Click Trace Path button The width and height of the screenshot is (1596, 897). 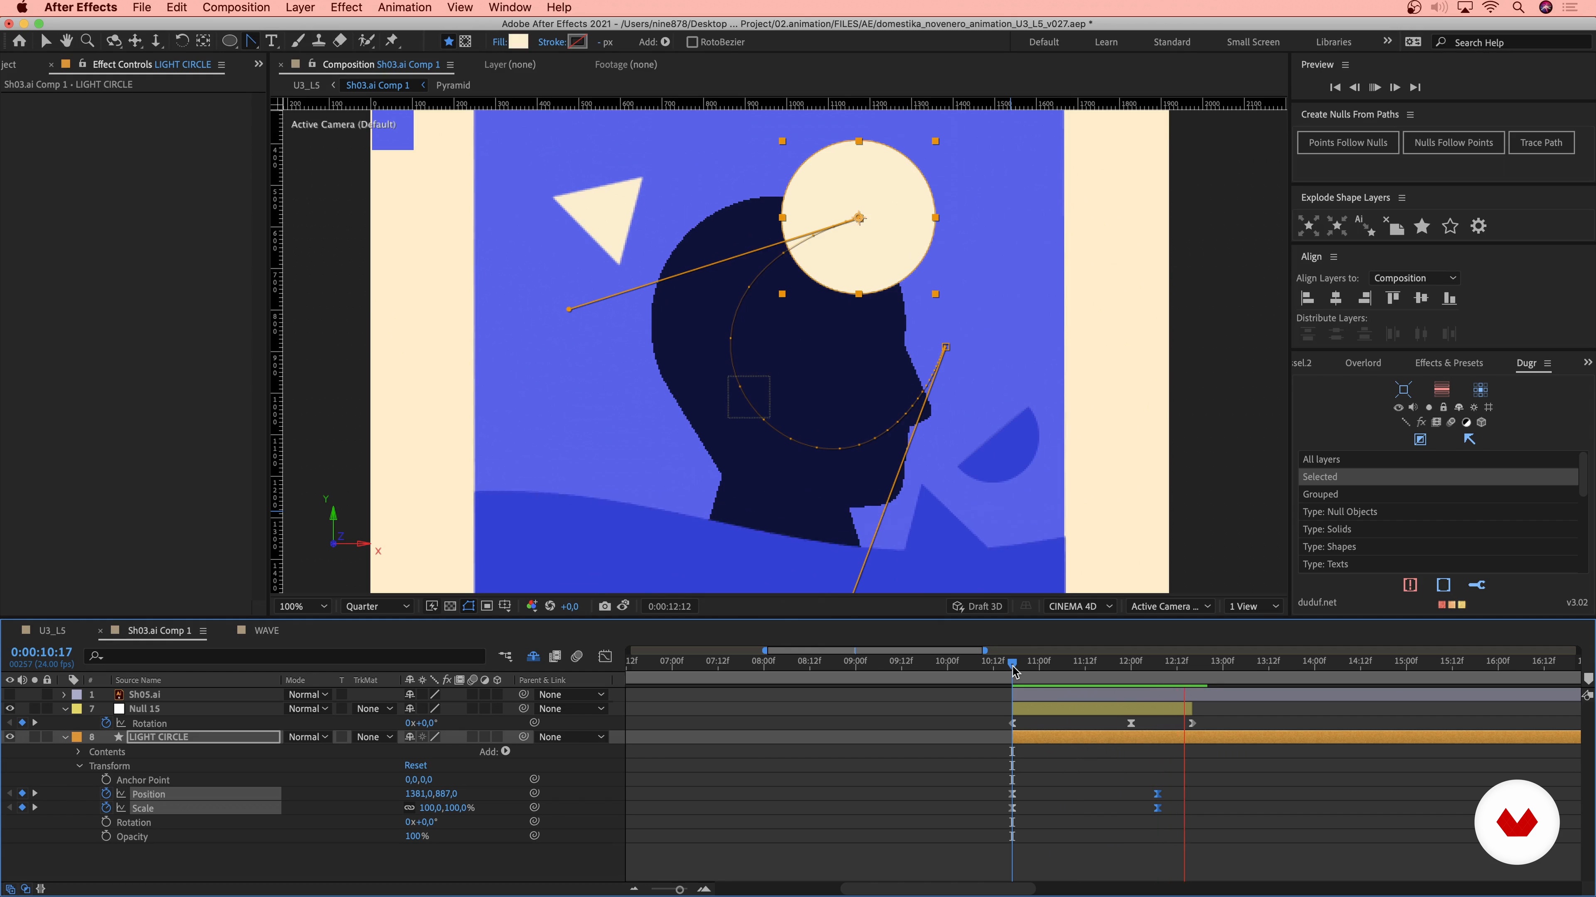tap(1541, 142)
